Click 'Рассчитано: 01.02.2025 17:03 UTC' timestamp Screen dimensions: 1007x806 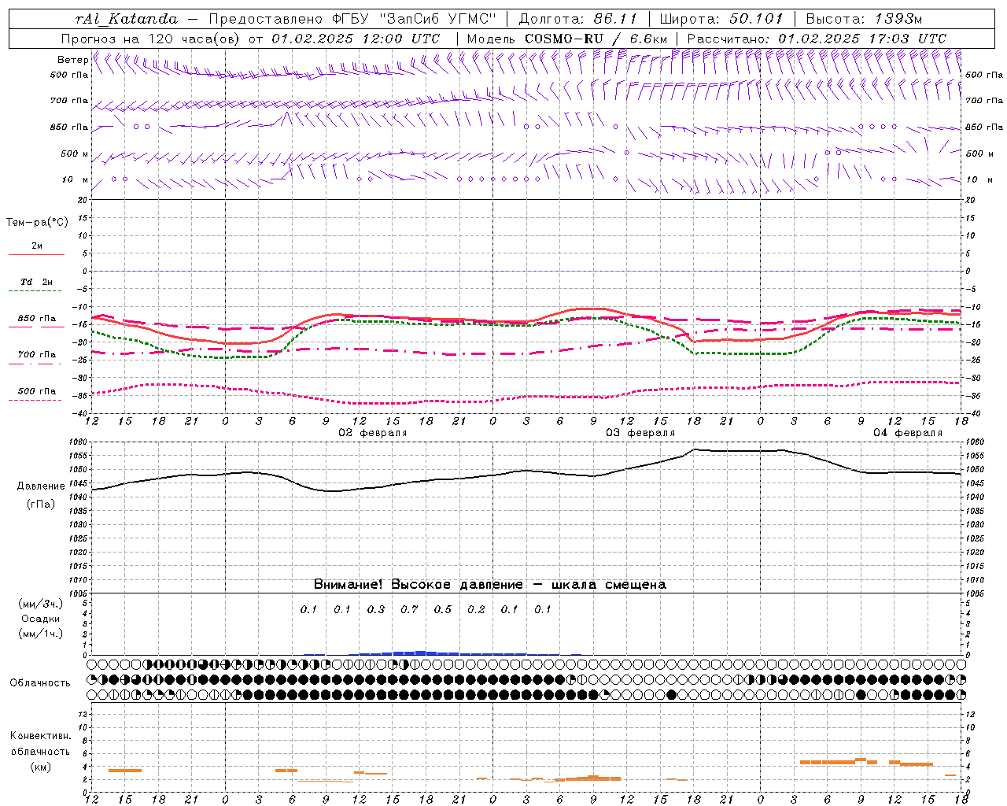pyautogui.click(x=817, y=39)
